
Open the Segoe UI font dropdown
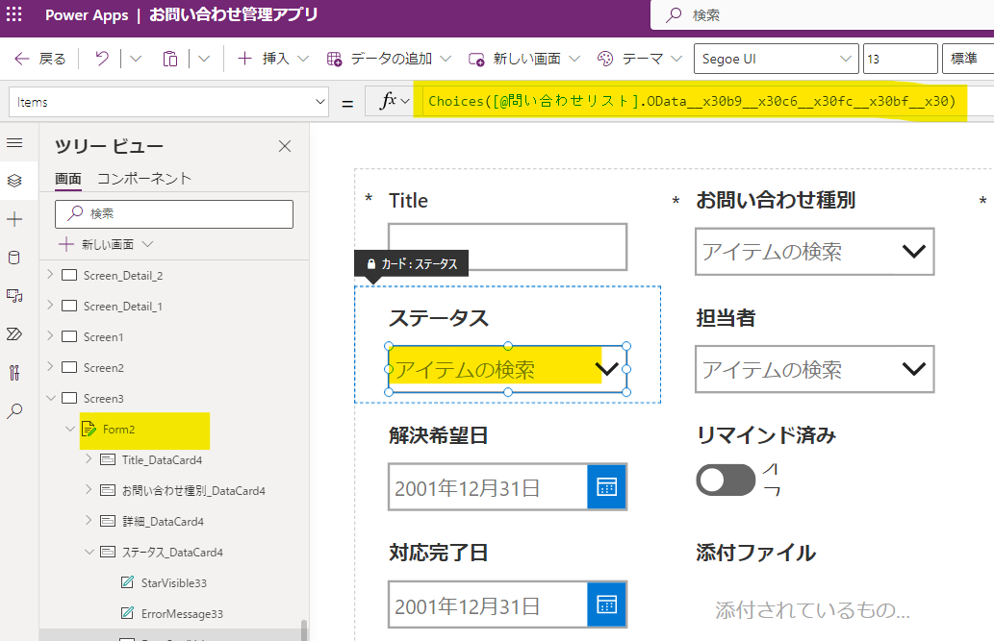coord(776,59)
